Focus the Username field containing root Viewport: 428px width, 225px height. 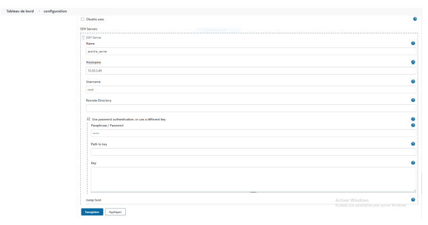coord(251,90)
